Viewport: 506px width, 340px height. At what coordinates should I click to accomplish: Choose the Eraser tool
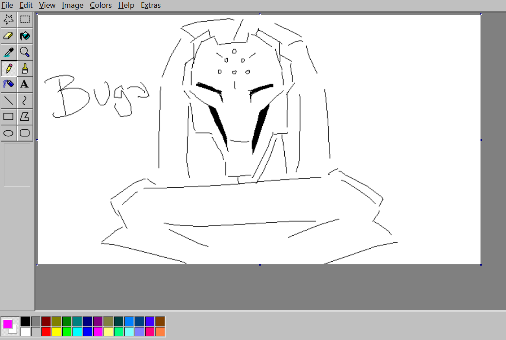coord(9,35)
